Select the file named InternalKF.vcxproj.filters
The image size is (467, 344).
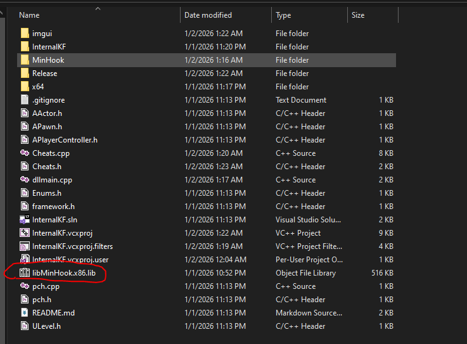(x=72, y=246)
